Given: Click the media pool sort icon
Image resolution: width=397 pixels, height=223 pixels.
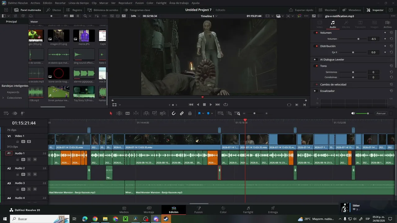Looking at the screenshot, I should [x=97, y=16].
